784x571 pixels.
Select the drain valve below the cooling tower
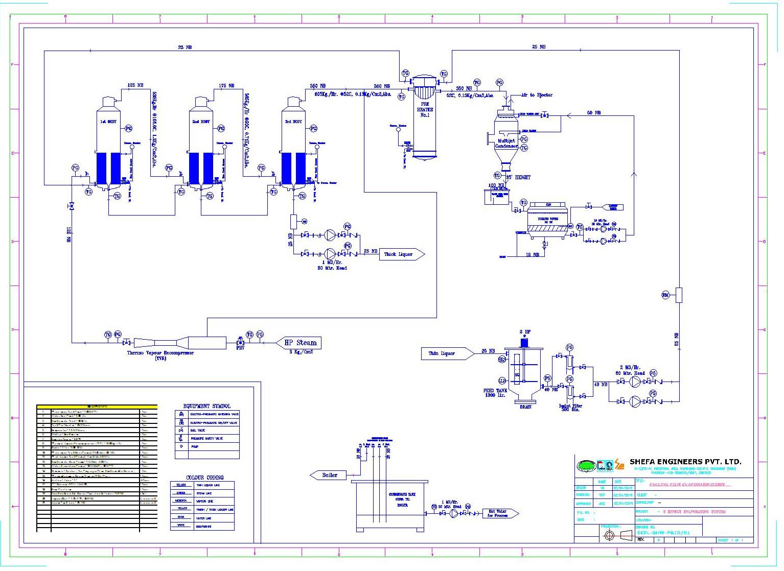(544, 245)
